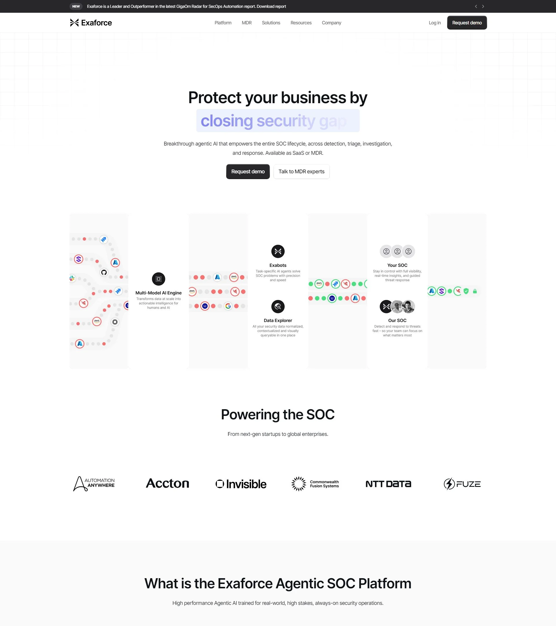Image resolution: width=556 pixels, height=626 pixels.
Task: Show the next announcement with right chevron
Action: click(483, 6)
